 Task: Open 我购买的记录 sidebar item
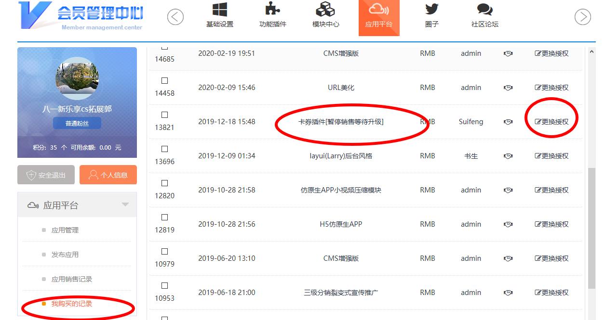tap(71, 304)
